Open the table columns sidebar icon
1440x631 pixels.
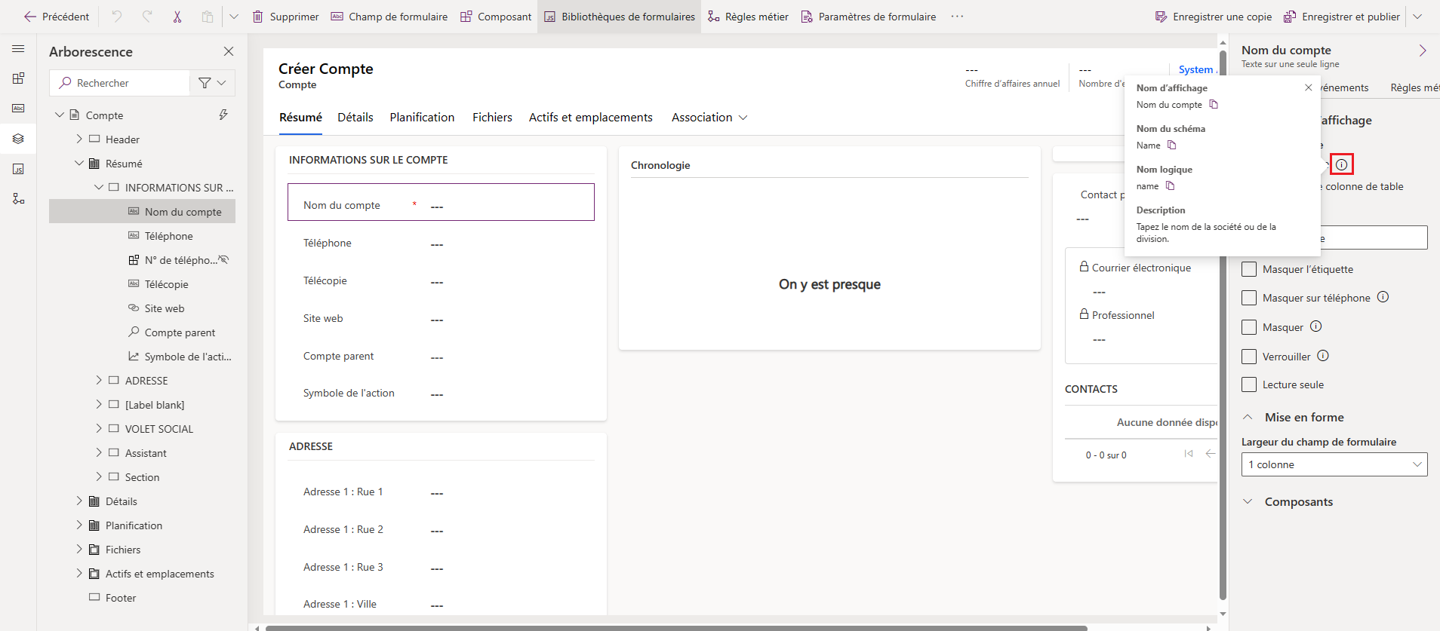(x=18, y=109)
